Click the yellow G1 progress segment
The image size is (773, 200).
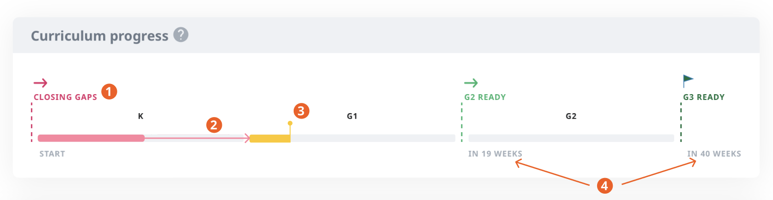point(270,139)
